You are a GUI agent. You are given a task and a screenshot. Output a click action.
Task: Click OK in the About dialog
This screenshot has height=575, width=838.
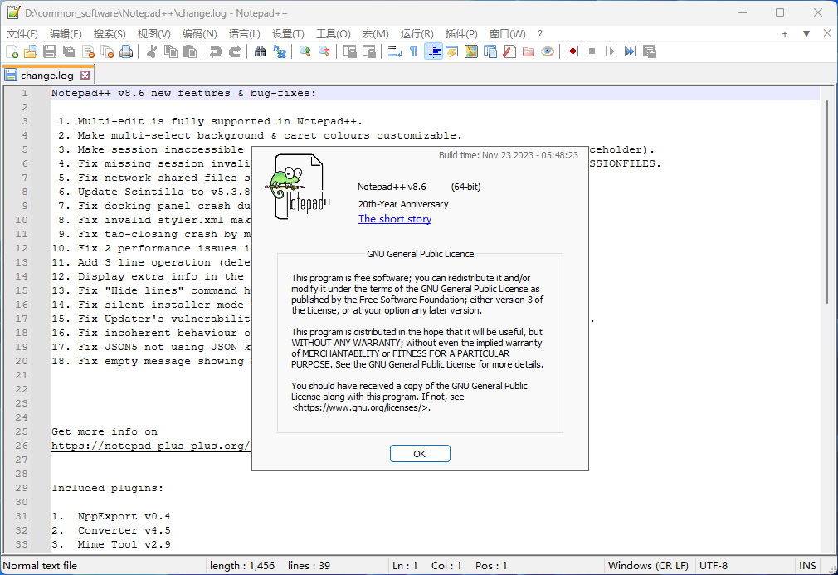click(x=420, y=454)
